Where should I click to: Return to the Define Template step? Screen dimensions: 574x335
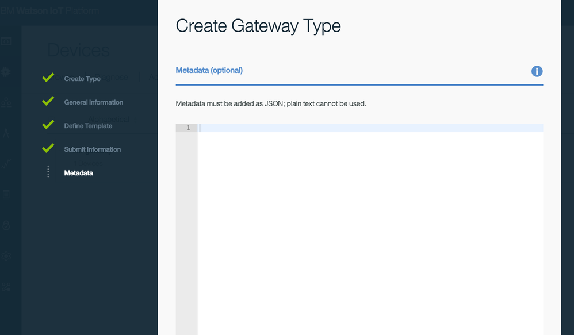pos(88,126)
